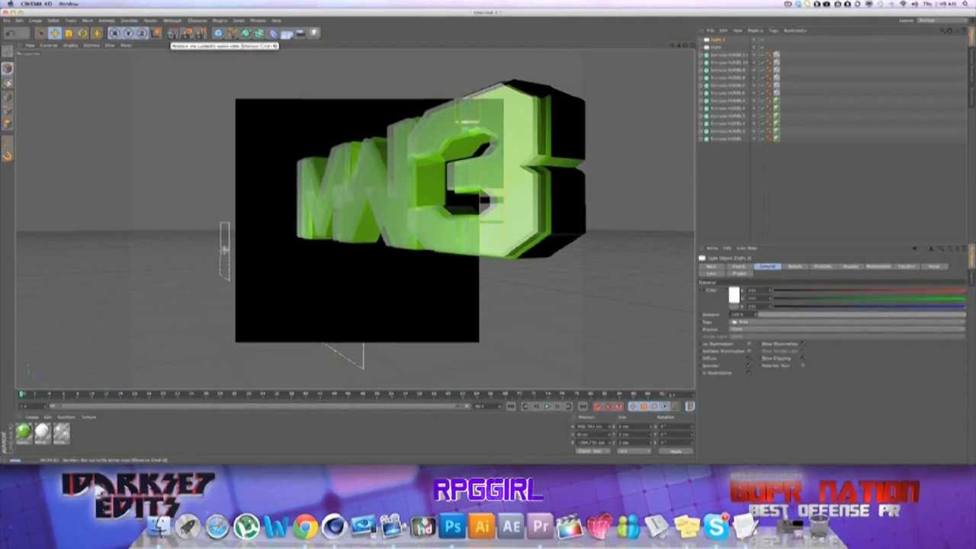The image size is (976, 549).
Task: Click the timeline play button
Action: (546, 406)
